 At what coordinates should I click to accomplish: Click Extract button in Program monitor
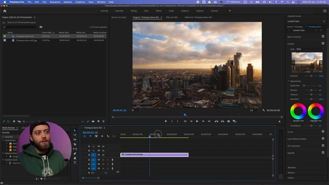pos(223,121)
